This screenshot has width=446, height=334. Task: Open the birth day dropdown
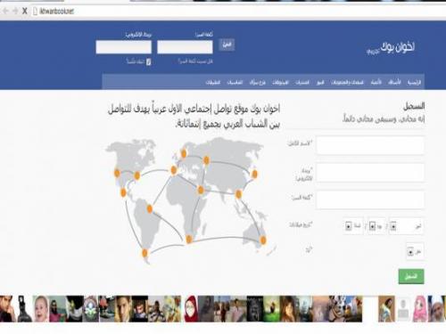[376, 226]
